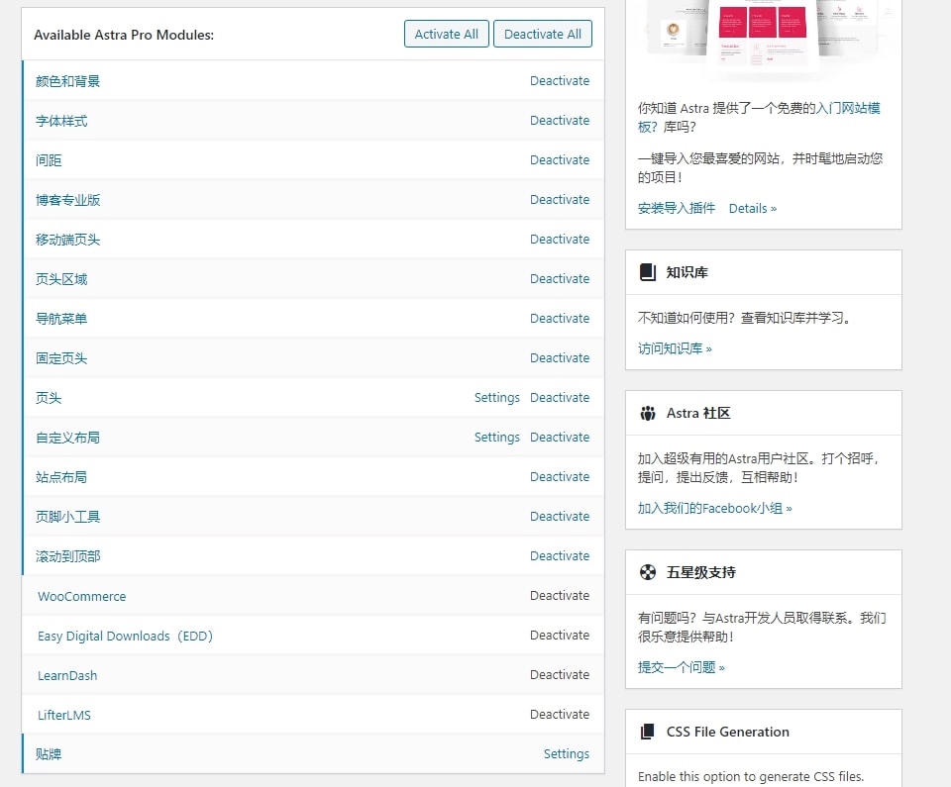This screenshot has height=787, width=951.
Task: Click the star icon beside 五星级支持
Action: coord(649,571)
